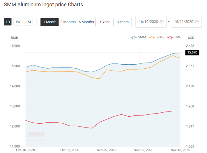Screen dimensions: 207x153
Task: Switch to the 1M interval
Action: [x=28, y=22]
